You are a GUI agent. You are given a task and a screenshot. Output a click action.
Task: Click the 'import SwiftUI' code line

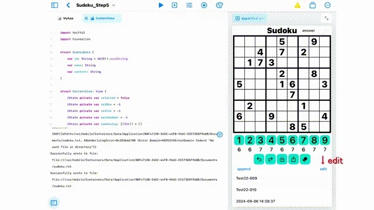click(x=72, y=33)
